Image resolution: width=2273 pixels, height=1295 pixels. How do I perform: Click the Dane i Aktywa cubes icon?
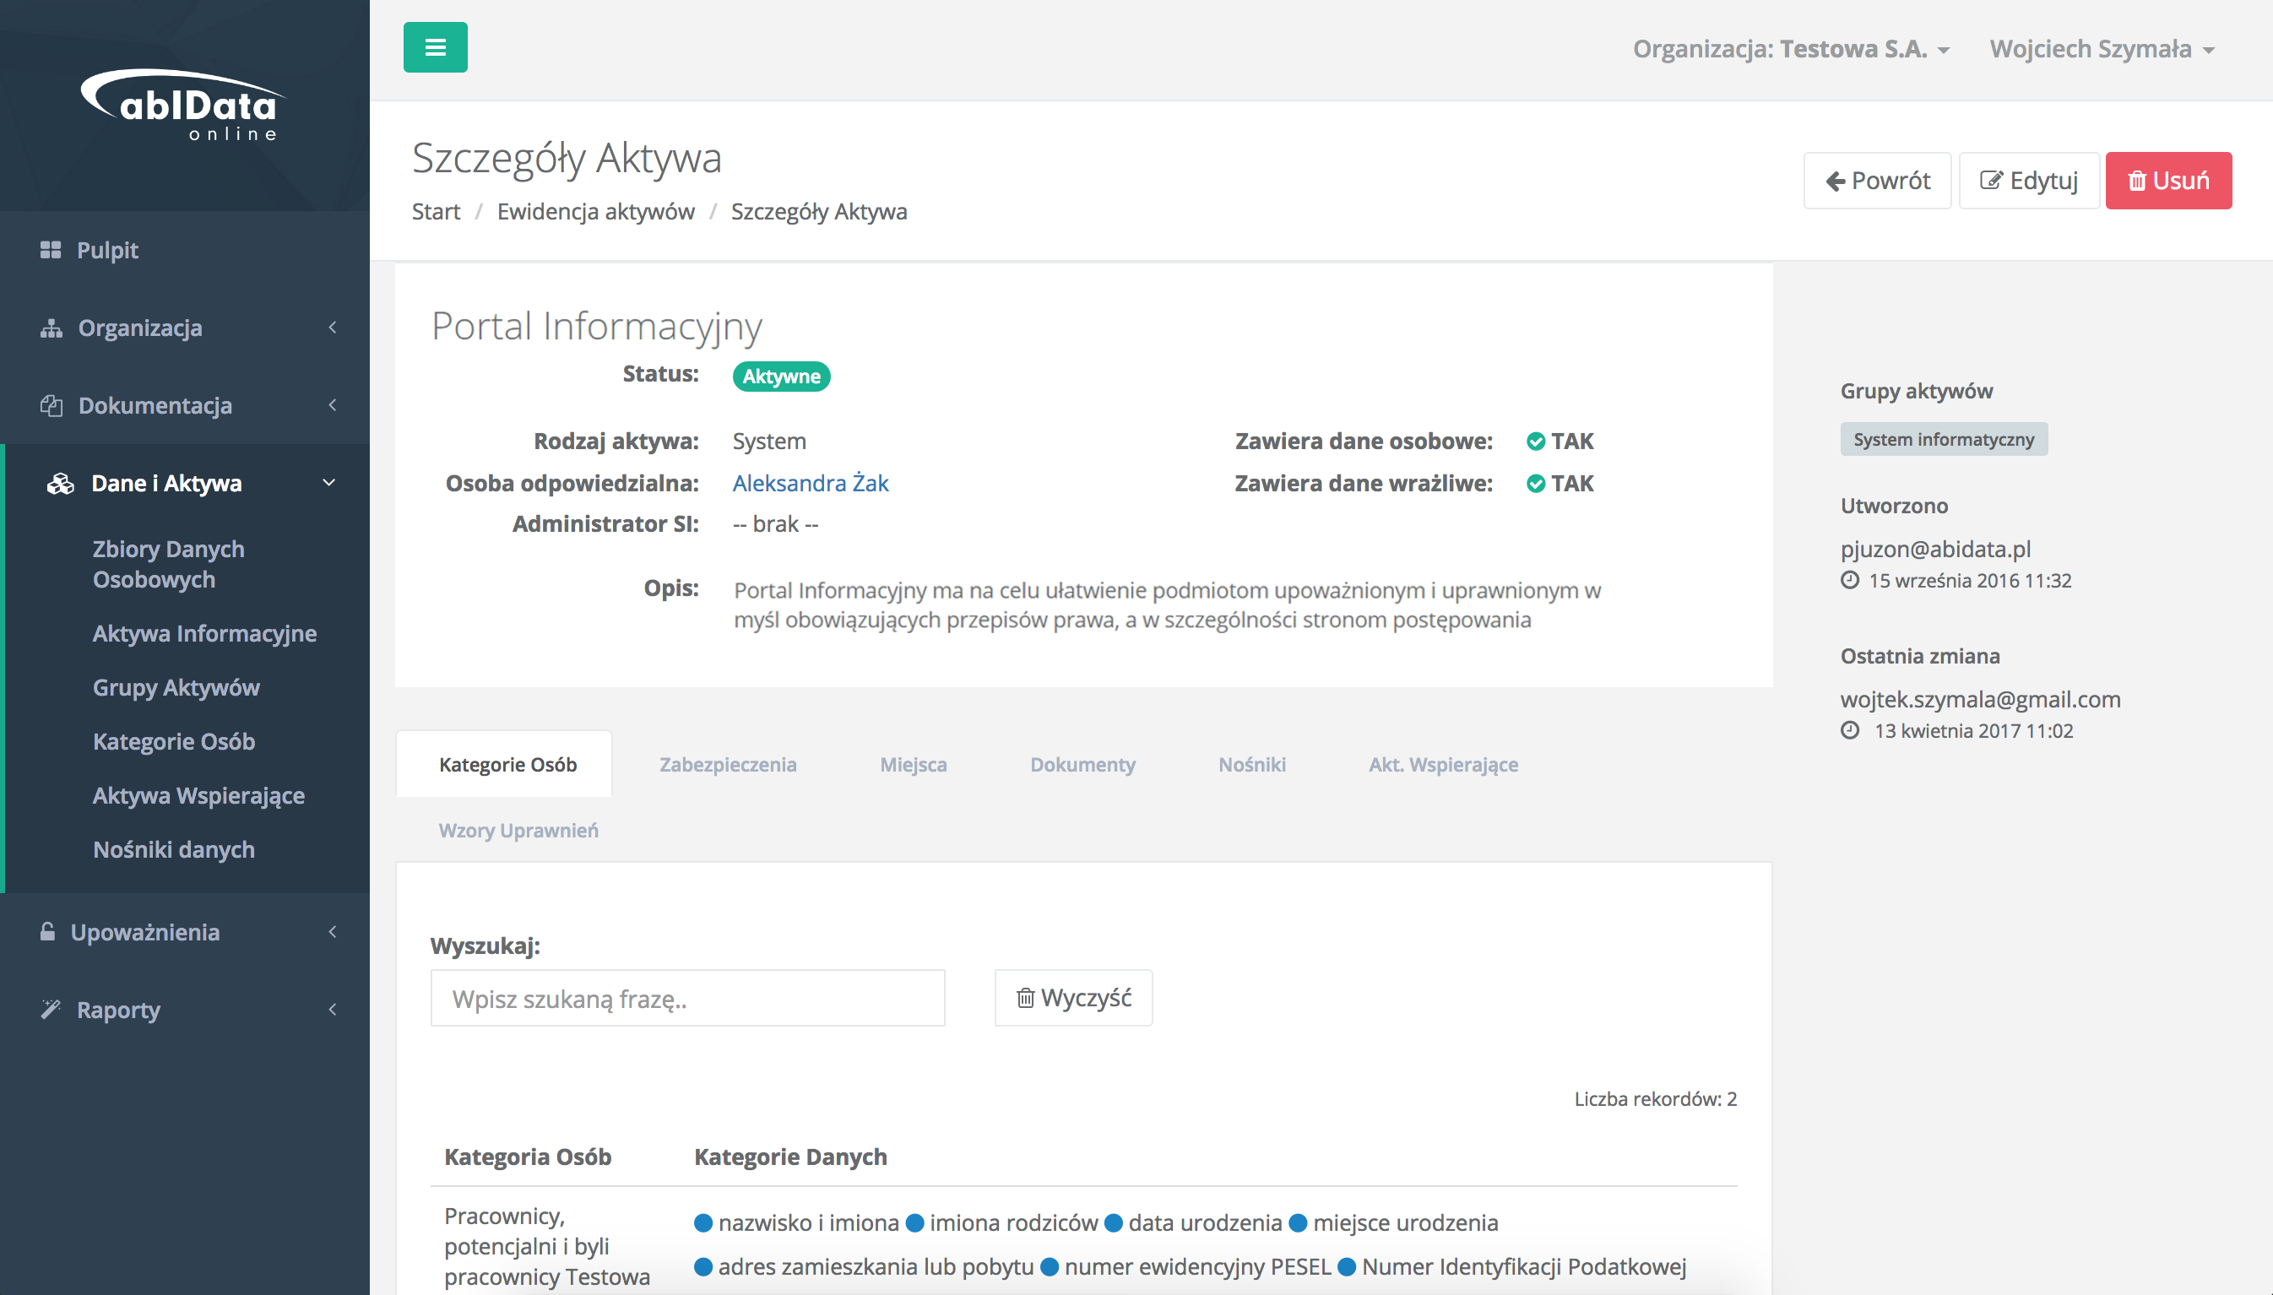[61, 484]
